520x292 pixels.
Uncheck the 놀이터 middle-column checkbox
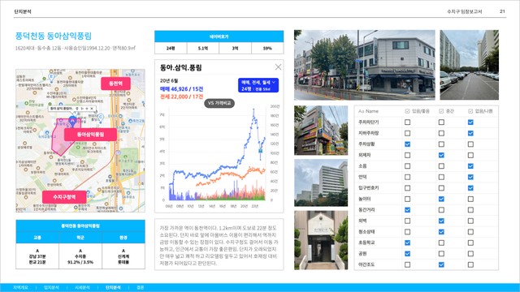click(441, 199)
